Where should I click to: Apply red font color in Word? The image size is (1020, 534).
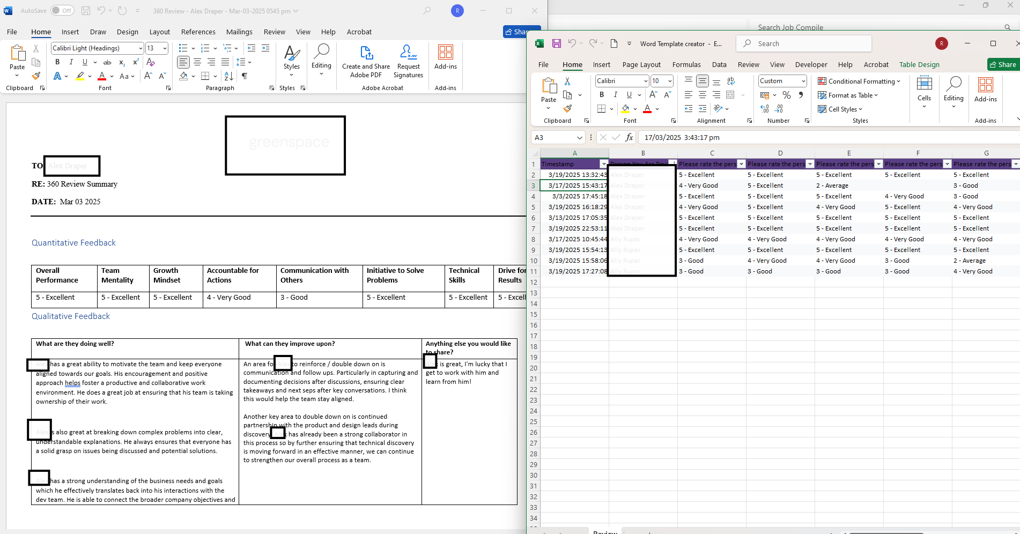(101, 76)
